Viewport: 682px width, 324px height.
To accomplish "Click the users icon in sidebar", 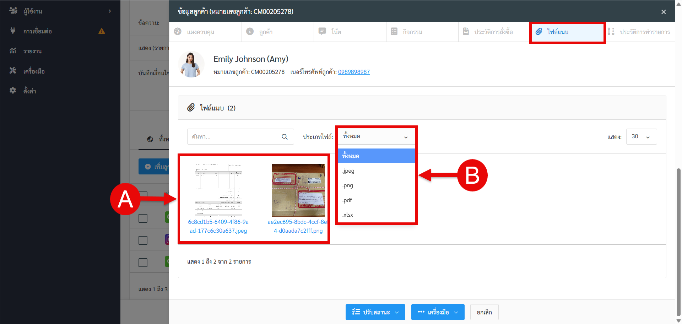I will click(13, 11).
